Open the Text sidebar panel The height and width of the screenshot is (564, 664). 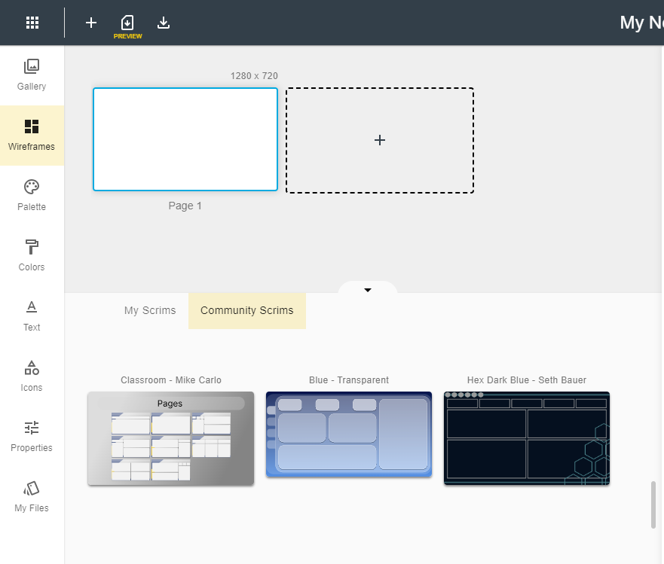coord(32,316)
